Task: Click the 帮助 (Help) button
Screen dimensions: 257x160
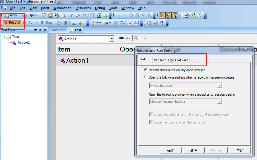Action: [x=240, y=150]
